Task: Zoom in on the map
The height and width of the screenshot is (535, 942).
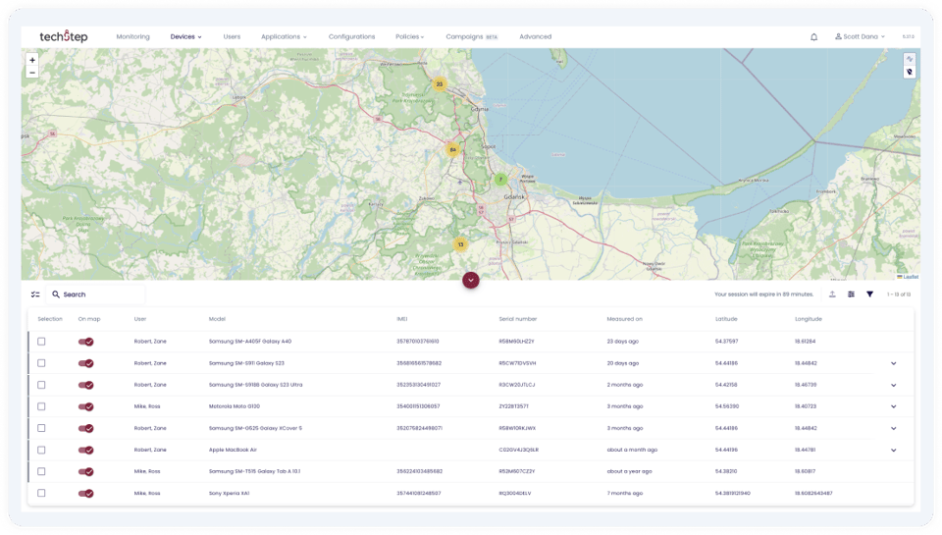Action: coord(32,60)
